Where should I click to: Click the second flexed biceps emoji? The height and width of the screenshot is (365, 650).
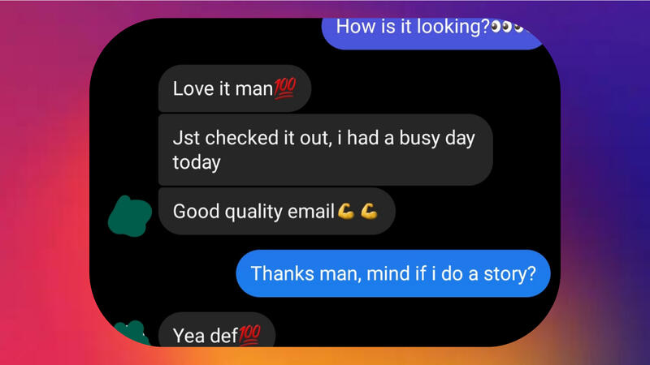[369, 211]
